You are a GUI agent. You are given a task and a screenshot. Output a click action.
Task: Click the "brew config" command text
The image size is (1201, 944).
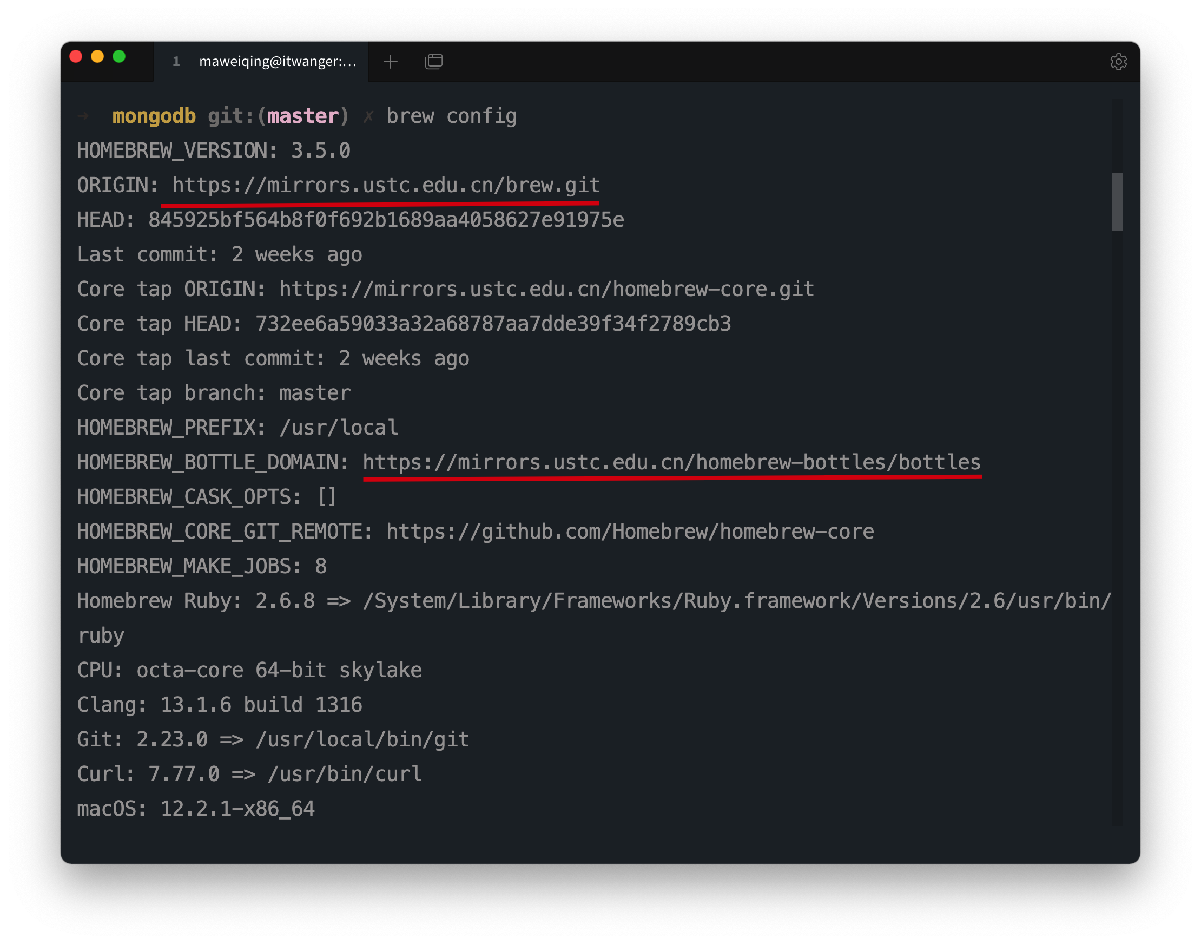pos(451,116)
